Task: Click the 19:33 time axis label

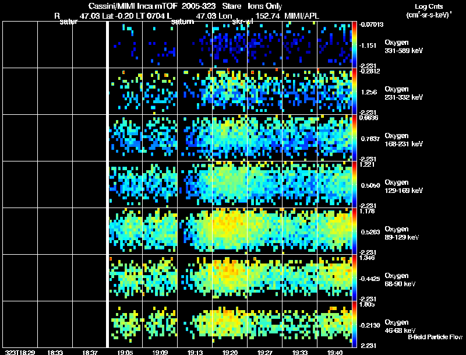Action: point(299,352)
